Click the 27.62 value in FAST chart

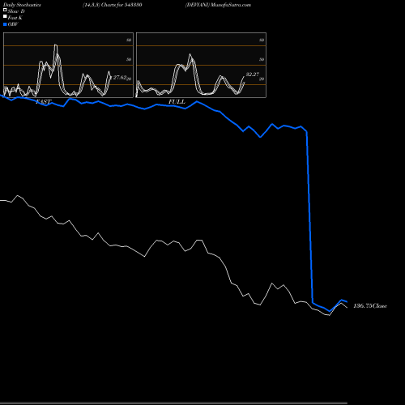[x=120, y=78]
